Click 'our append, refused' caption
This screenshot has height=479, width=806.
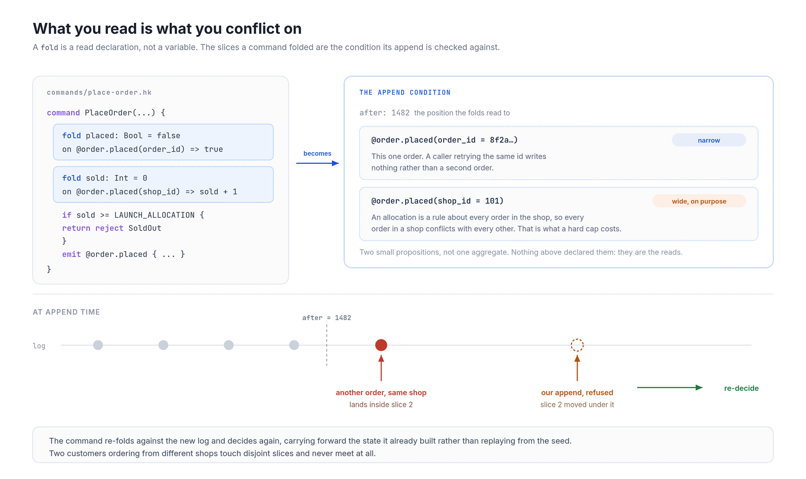pyautogui.click(x=577, y=393)
